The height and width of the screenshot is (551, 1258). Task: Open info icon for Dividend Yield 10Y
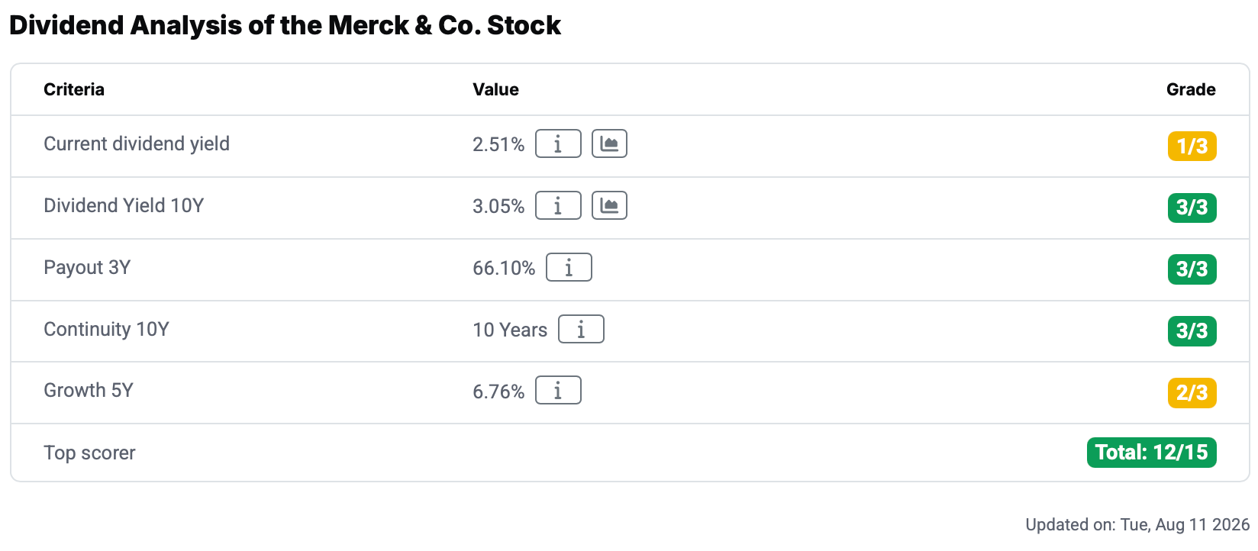click(558, 205)
